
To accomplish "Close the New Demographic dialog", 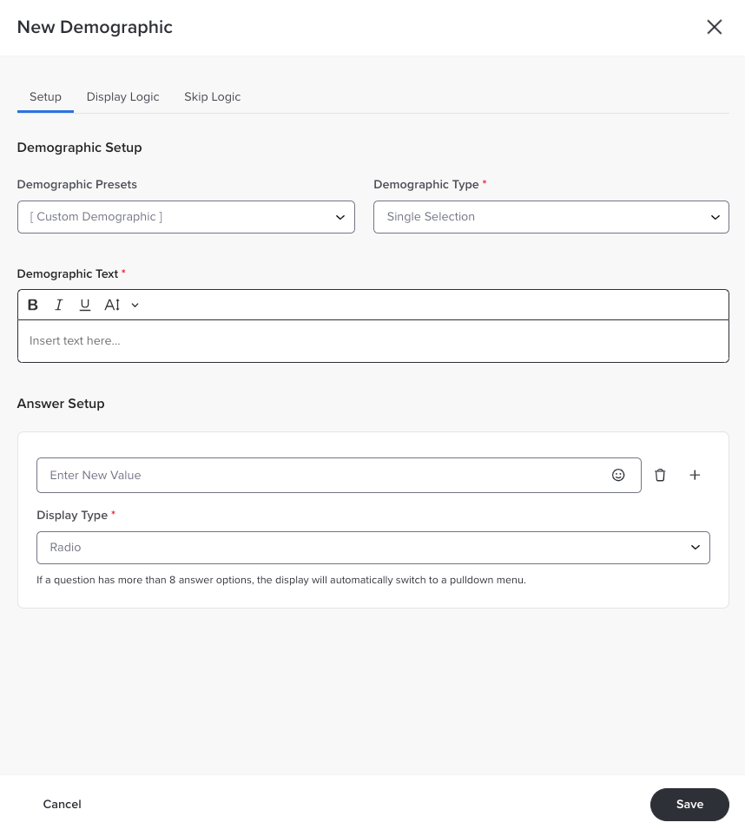I will pos(715,27).
